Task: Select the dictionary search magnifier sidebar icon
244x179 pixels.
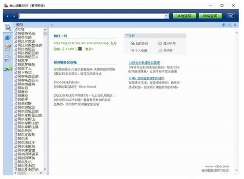Action: click(8, 27)
